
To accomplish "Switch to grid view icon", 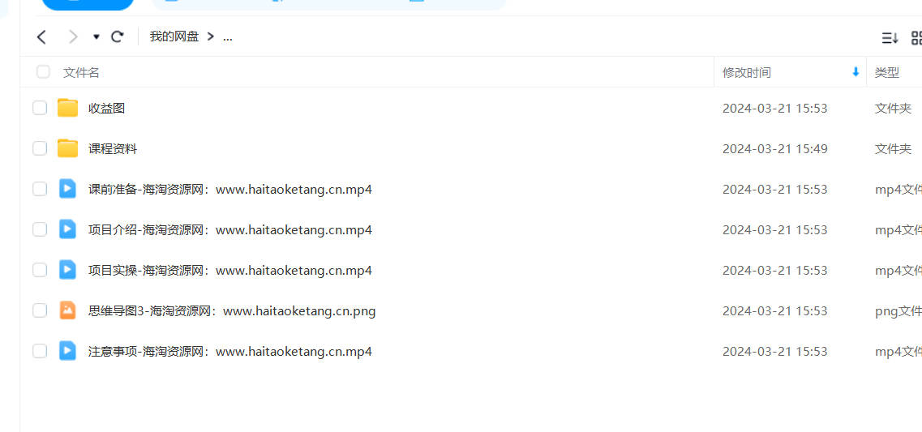I will [916, 38].
